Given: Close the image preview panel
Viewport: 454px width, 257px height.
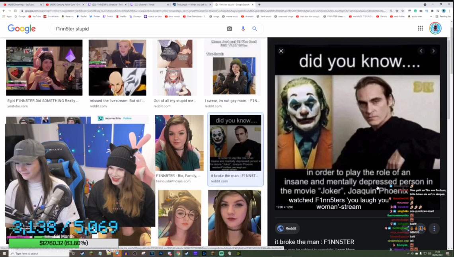Looking at the screenshot, I should click(x=281, y=51).
